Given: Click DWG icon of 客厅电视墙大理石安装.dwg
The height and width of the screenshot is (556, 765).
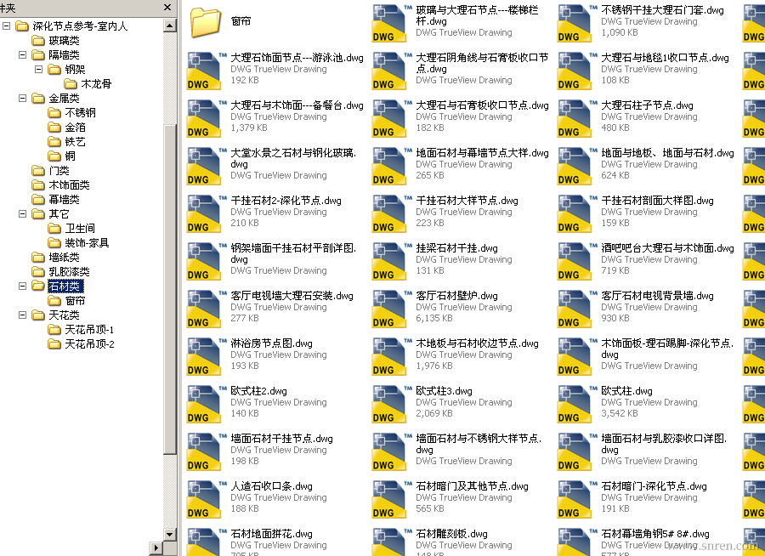Looking at the screenshot, I should pyautogui.click(x=202, y=309).
